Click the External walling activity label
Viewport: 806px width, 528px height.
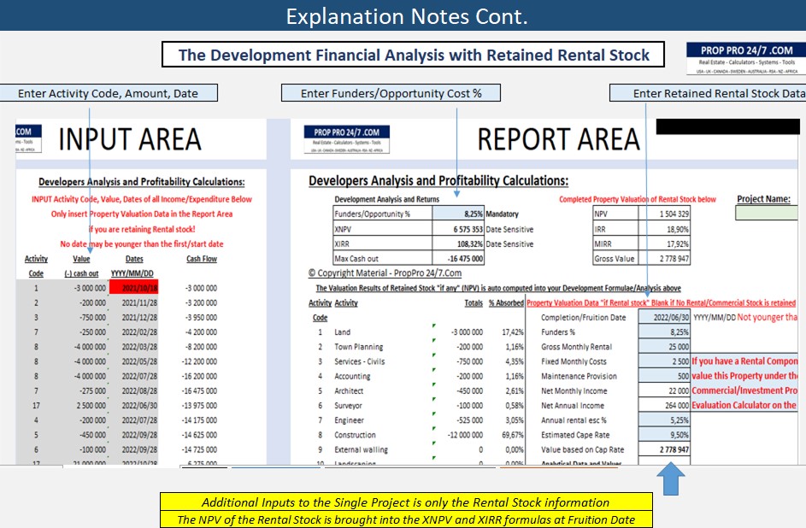click(x=361, y=449)
